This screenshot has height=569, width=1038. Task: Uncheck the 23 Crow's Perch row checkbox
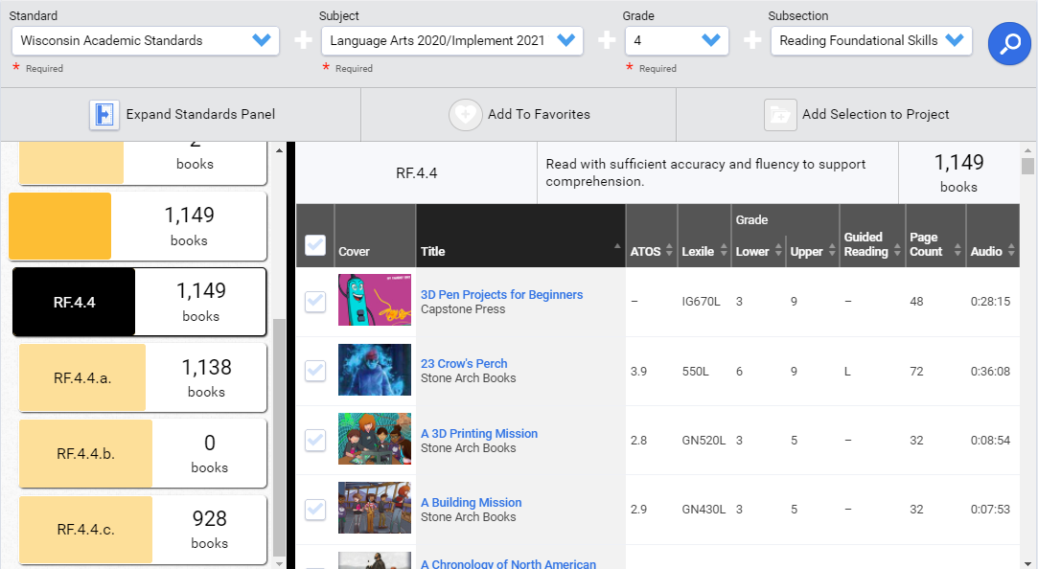[x=315, y=371]
